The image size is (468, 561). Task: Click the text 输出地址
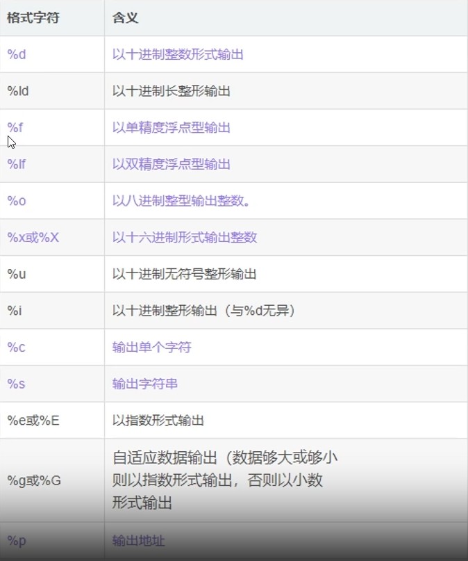pyautogui.click(x=138, y=540)
